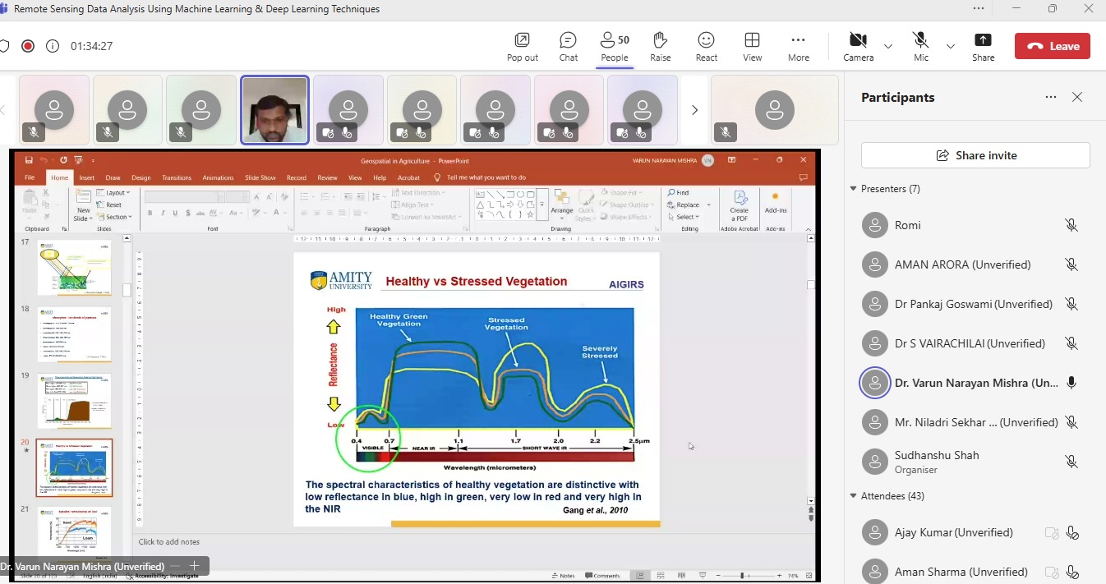
Task: Show next participants with the arrow
Action: pyautogui.click(x=694, y=109)
